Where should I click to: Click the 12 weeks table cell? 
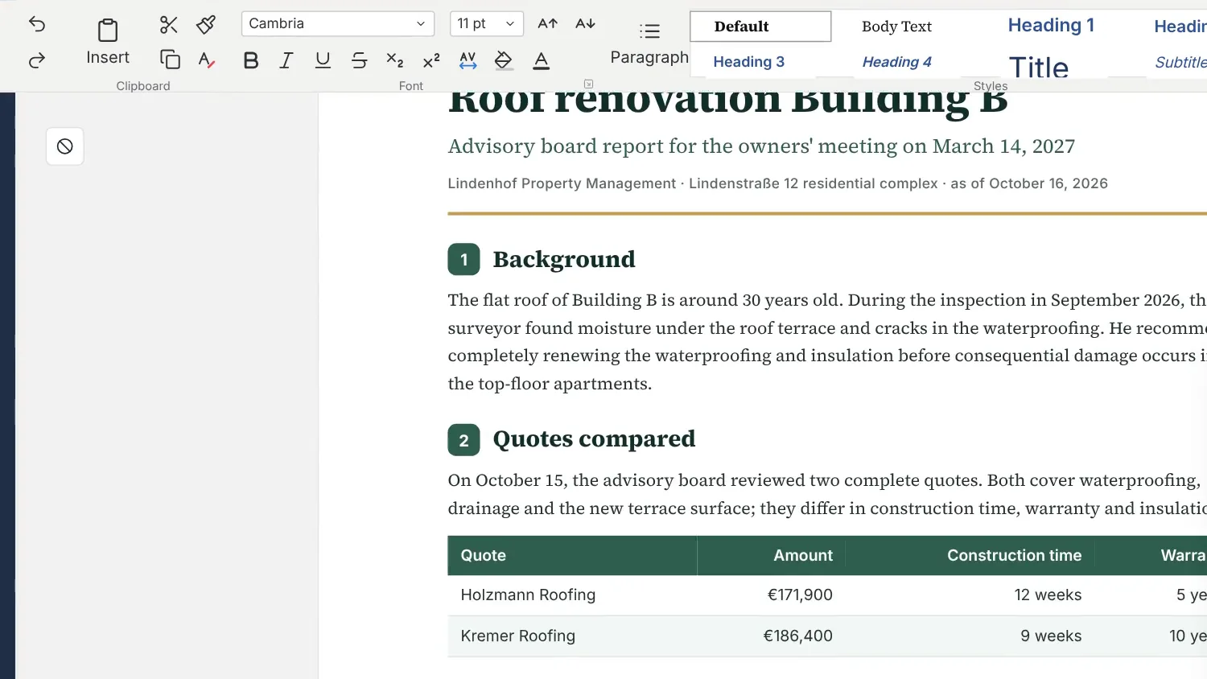point(970,595)
